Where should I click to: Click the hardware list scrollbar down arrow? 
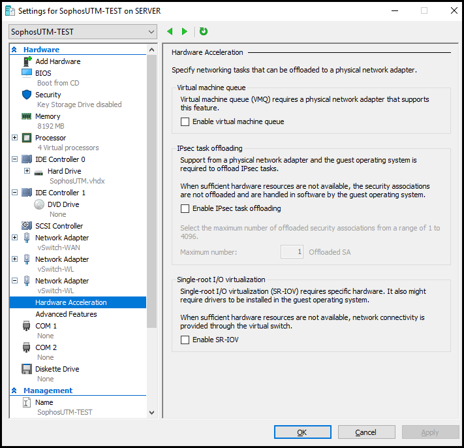click(x=152, y=413)
